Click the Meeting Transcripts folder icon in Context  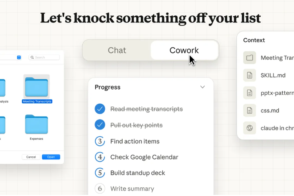pos(250,58)
